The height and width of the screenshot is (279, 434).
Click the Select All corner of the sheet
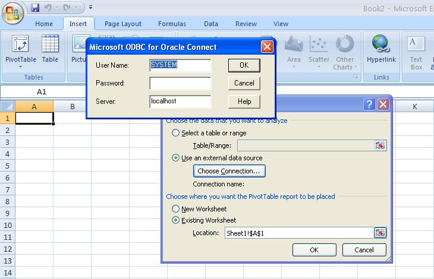click(8, 106)
